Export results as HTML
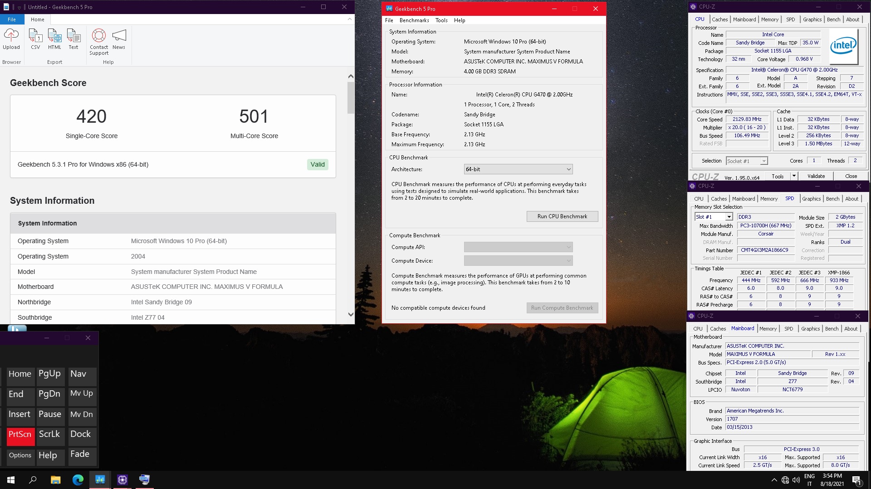The image size is (871, 489). coord(54,39)
